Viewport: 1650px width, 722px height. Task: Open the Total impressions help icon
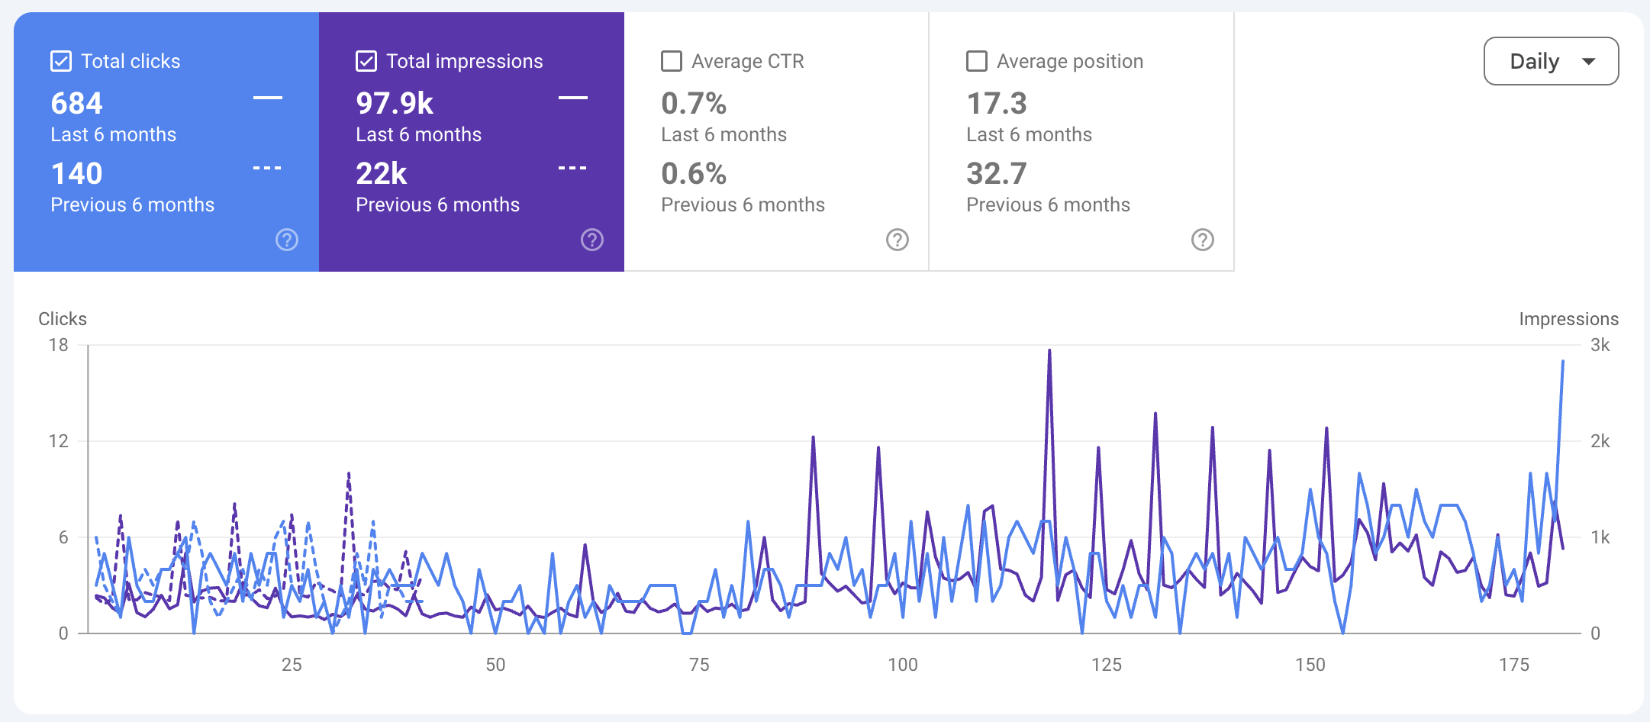point(592,240)
